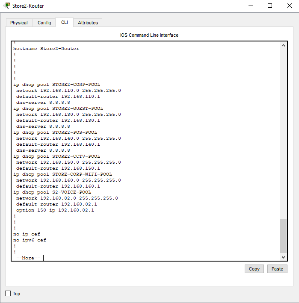The image size is (299, 303).
Task: Click the CLI scrollbar up arrow
Action: point(284,45)
